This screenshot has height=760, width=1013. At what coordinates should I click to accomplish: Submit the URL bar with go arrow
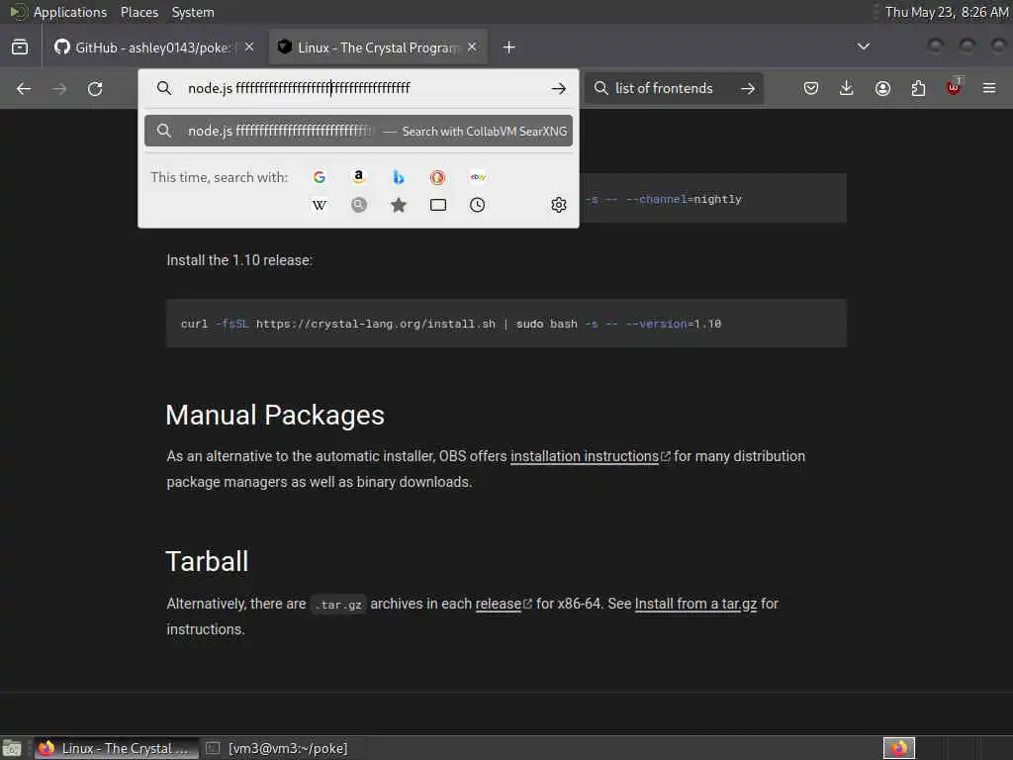click(x=559, y=88)
